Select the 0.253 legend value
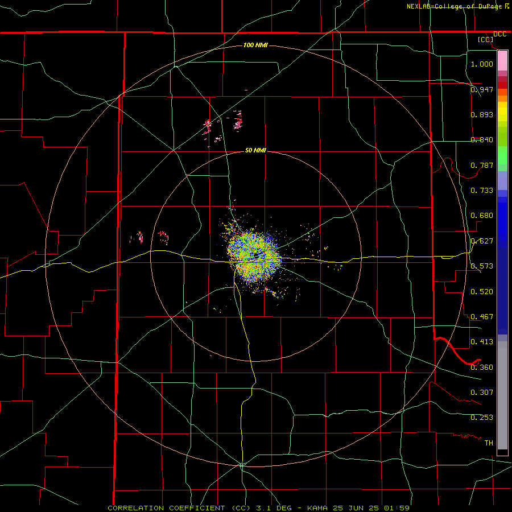The height and width of the screenshot is (512, 512). [x=482, y=418]
